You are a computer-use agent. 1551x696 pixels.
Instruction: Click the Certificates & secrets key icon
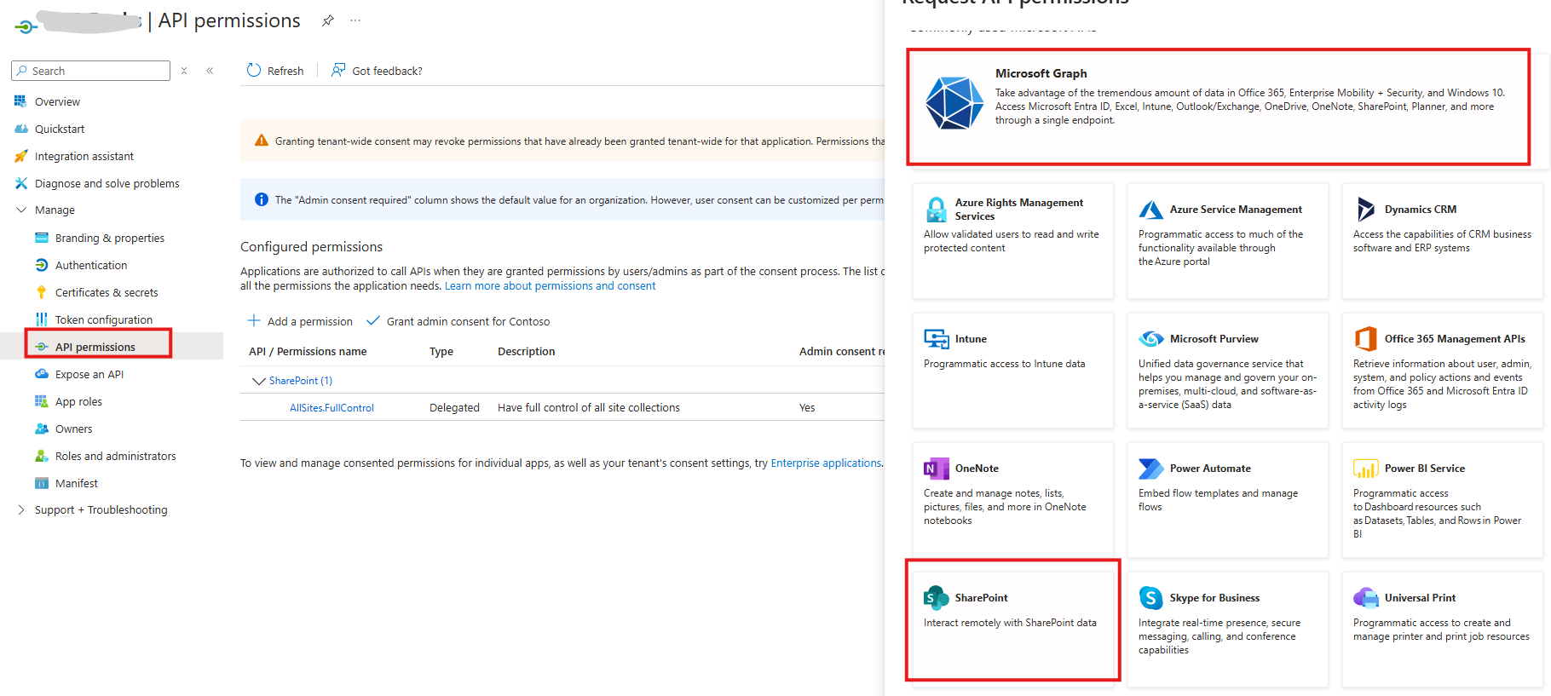point(41,292)
